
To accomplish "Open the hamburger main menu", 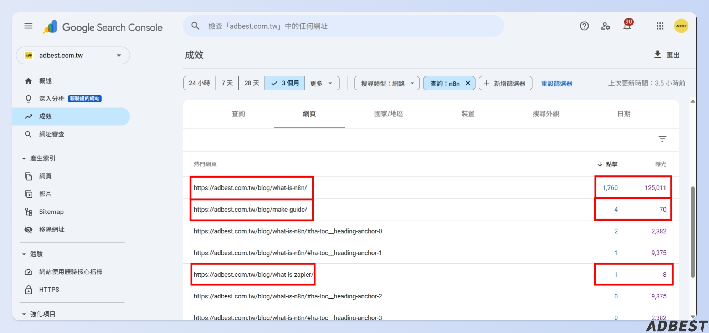I will tap(29, 26).
